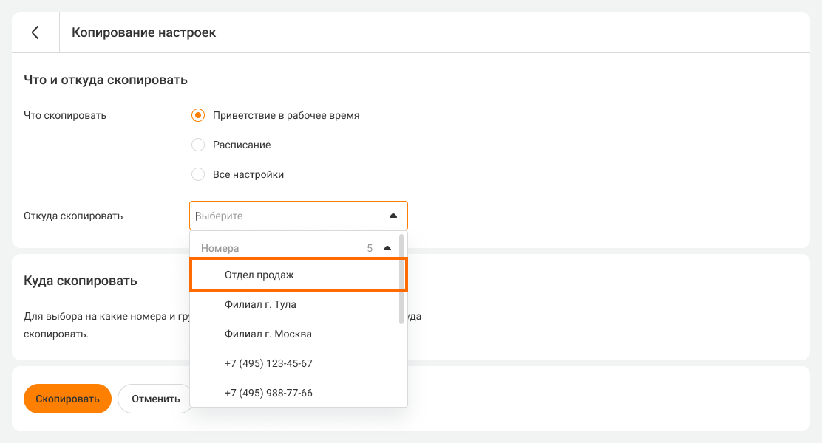Select the 'Все настройки' radio option
The width and height of the screenshot is (822, 443).
pyautogui.click(x=198, y=174)
